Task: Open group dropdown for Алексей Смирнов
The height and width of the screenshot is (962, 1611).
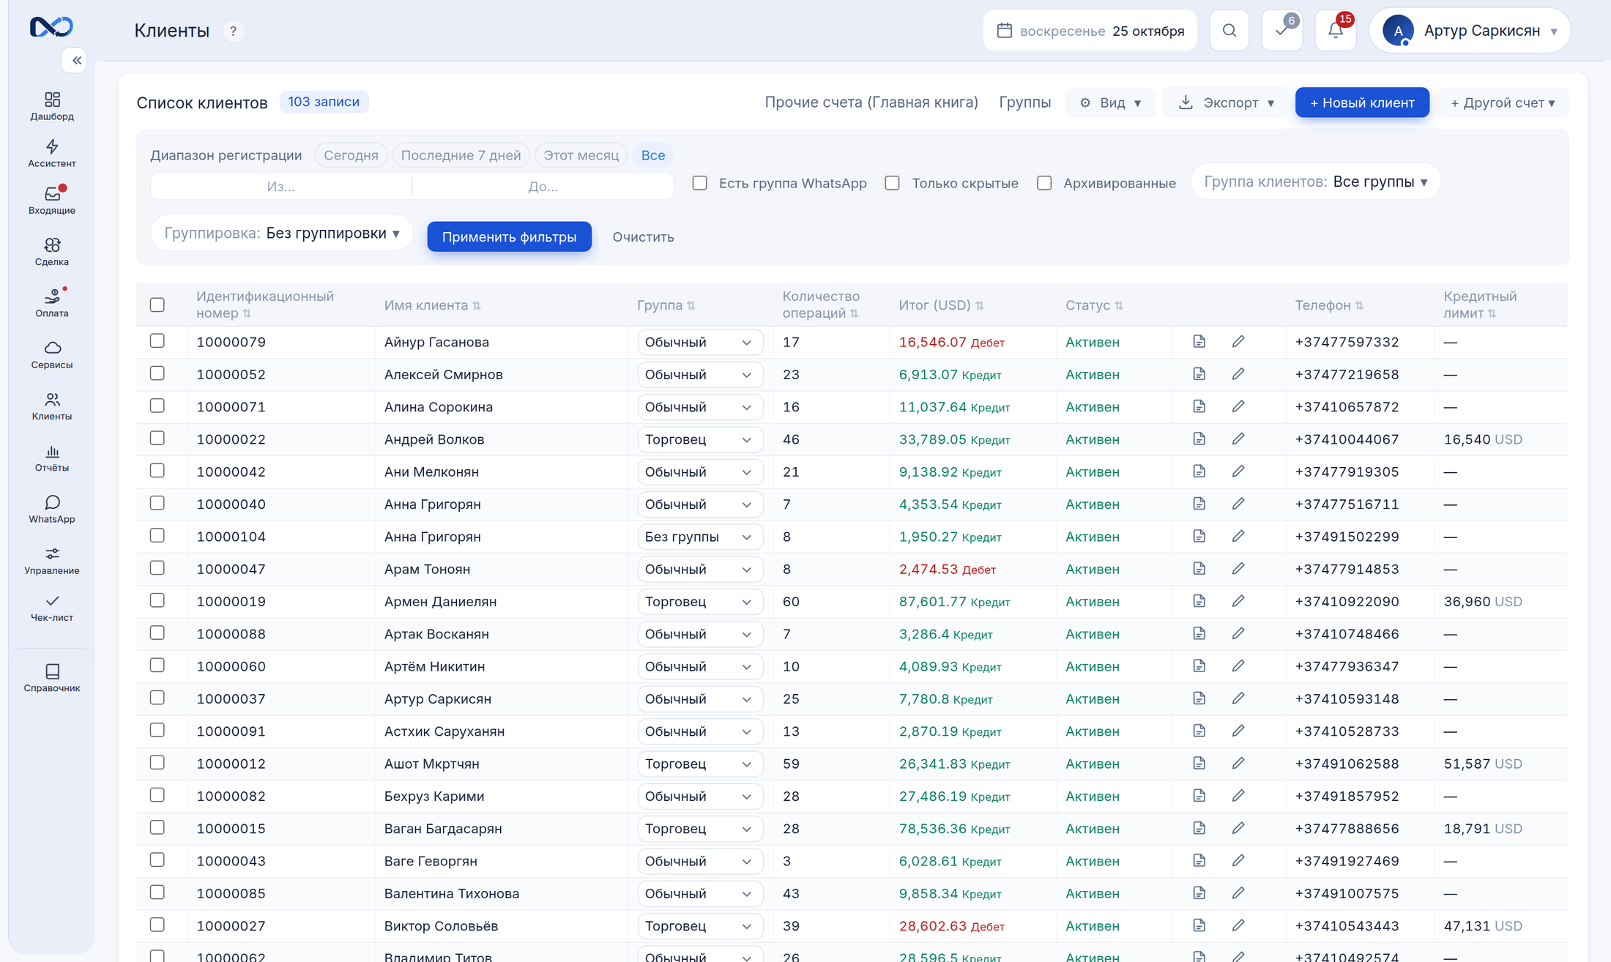Action: pyautogui.click(x=699, y=374)
